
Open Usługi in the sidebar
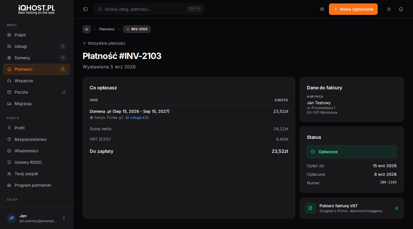36,46
